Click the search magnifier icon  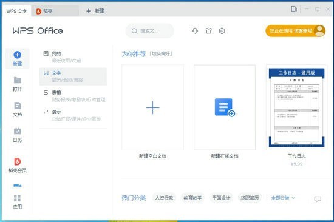[x=134, y=31]
